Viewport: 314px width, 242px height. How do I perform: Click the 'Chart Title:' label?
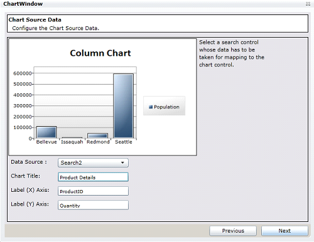pos(25,176)
